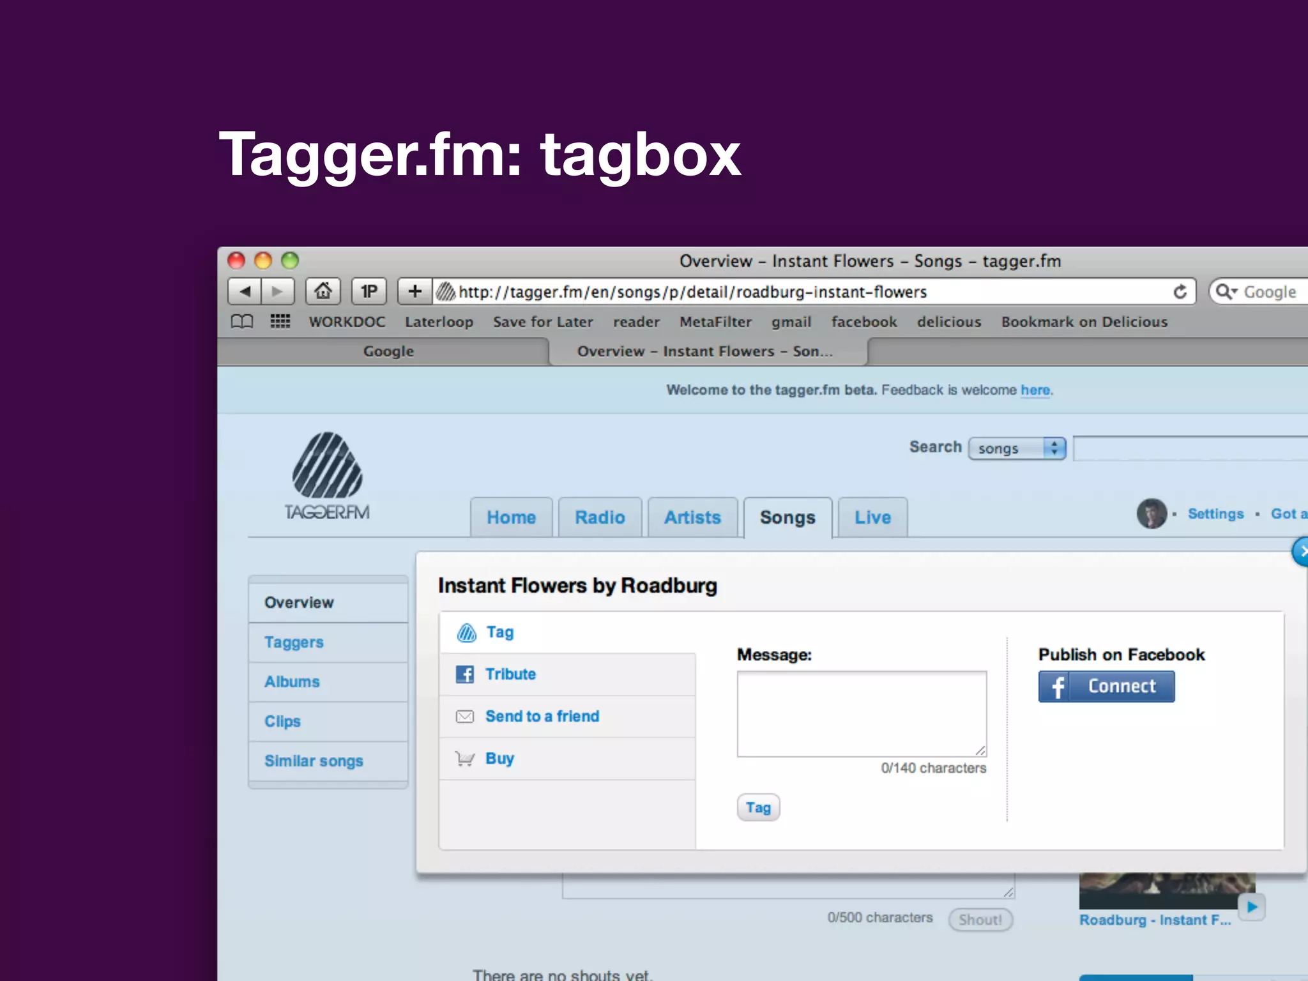The height and width of the screenshot is (981, 1308).
Task: Go to the Home tab
Action: click(511, 517)
